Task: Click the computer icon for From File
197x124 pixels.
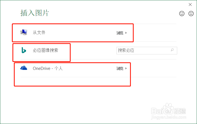Action: pos(24,32)
